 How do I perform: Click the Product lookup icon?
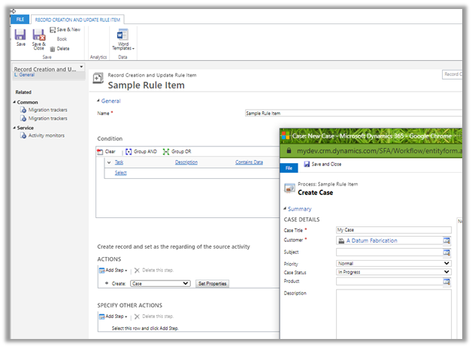446,281
